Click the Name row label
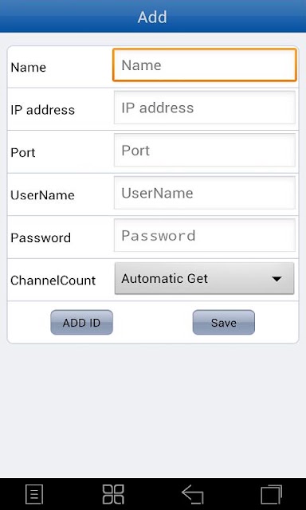The image size is (306, 510). pyautogui.click(x=29, y=67)
